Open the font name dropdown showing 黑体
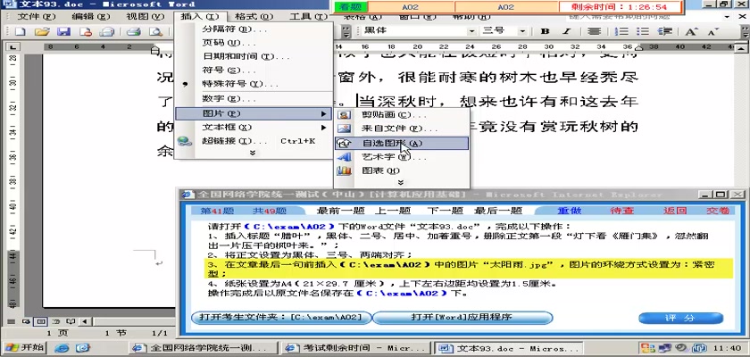Screen dimensions: 750x357 (471, 31)
